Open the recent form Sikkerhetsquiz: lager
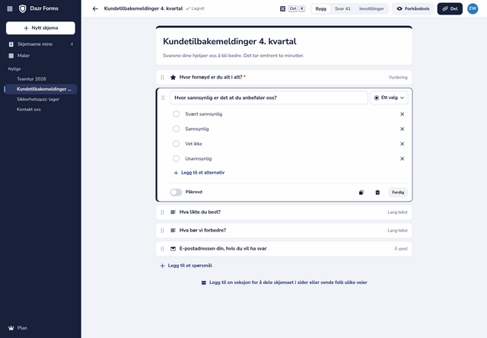 tap(40, 100)
